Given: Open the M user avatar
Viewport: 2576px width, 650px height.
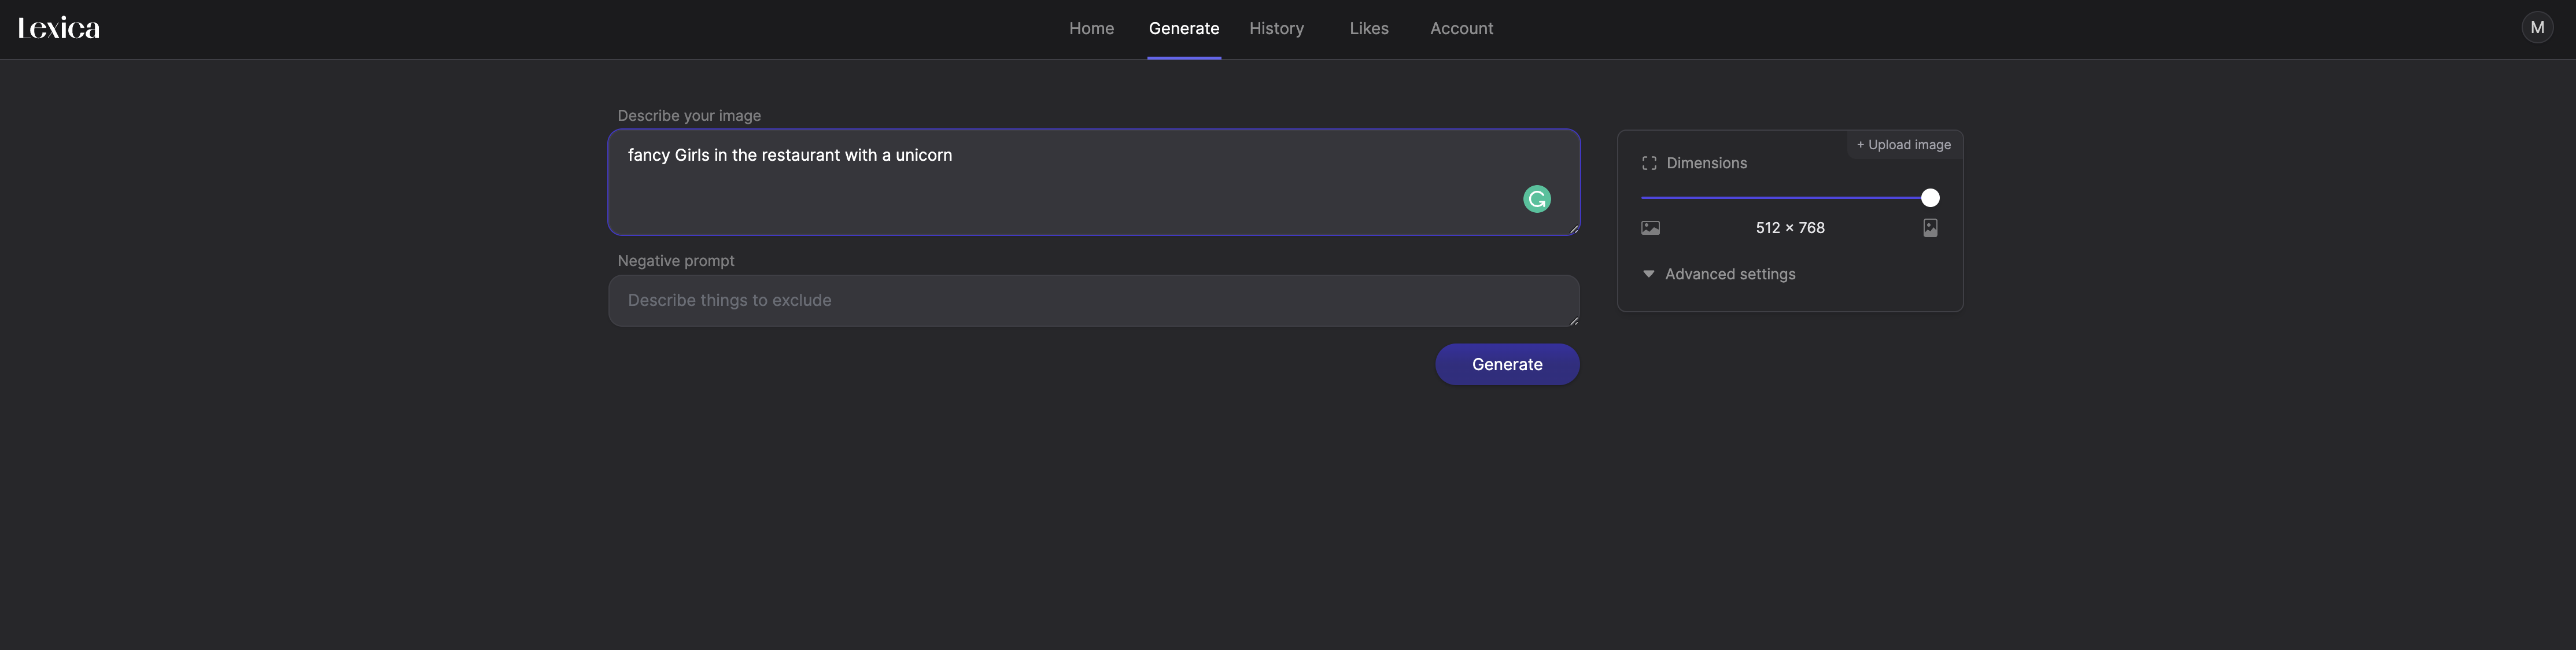Looking at the screenshot, I should (2536, 28).
